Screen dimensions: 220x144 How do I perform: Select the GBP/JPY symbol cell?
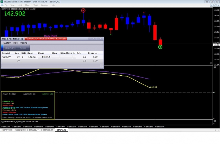coord(6,57)
